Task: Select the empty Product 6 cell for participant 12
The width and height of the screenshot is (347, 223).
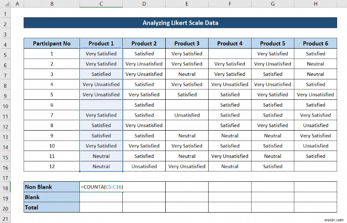Action: (x=316, y=166)
